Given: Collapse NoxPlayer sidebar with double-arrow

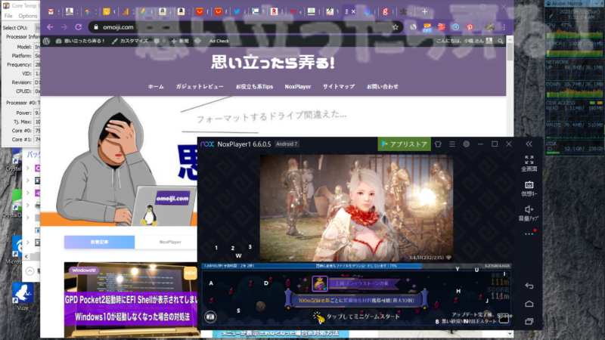Looking at the screenshot, I should pos(529,144).
